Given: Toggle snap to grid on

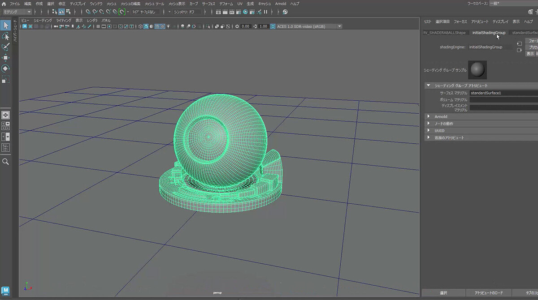Looking at the screenshot, I should click(x=88, y=12).
